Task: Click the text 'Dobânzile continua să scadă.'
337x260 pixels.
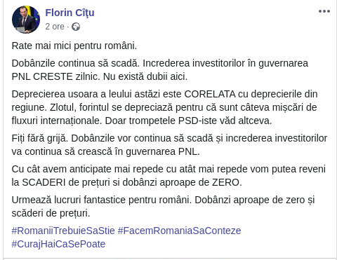Action: (x=76, y=63)
